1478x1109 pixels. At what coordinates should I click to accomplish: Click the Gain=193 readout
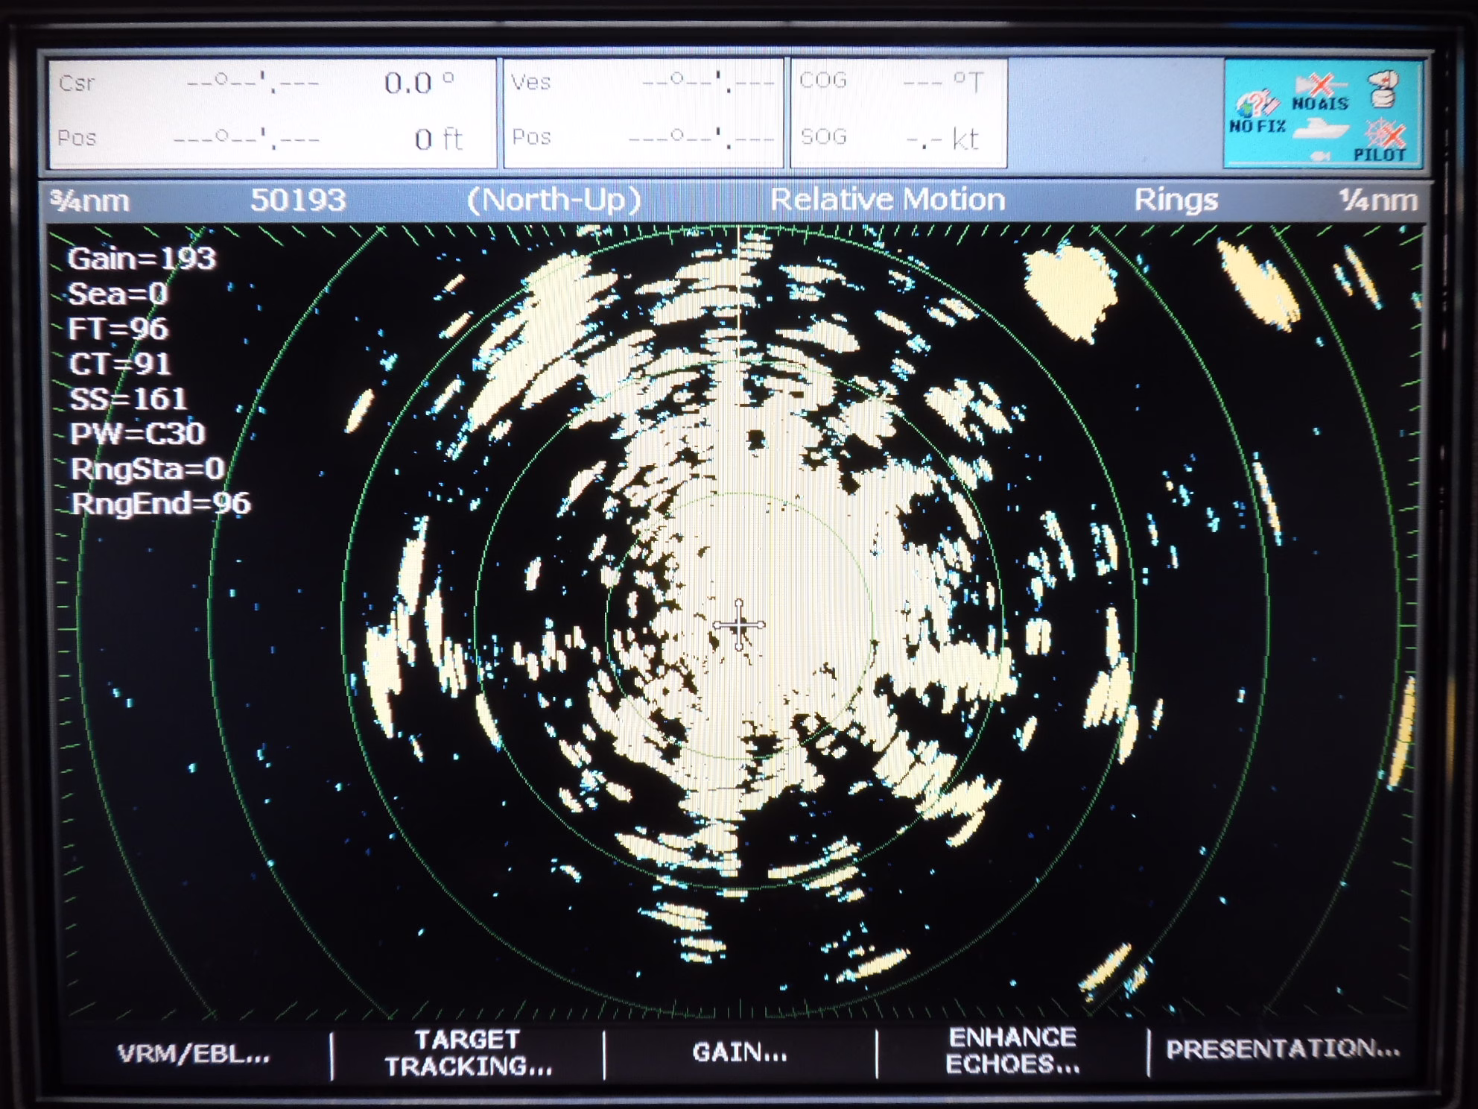point(142,259)
